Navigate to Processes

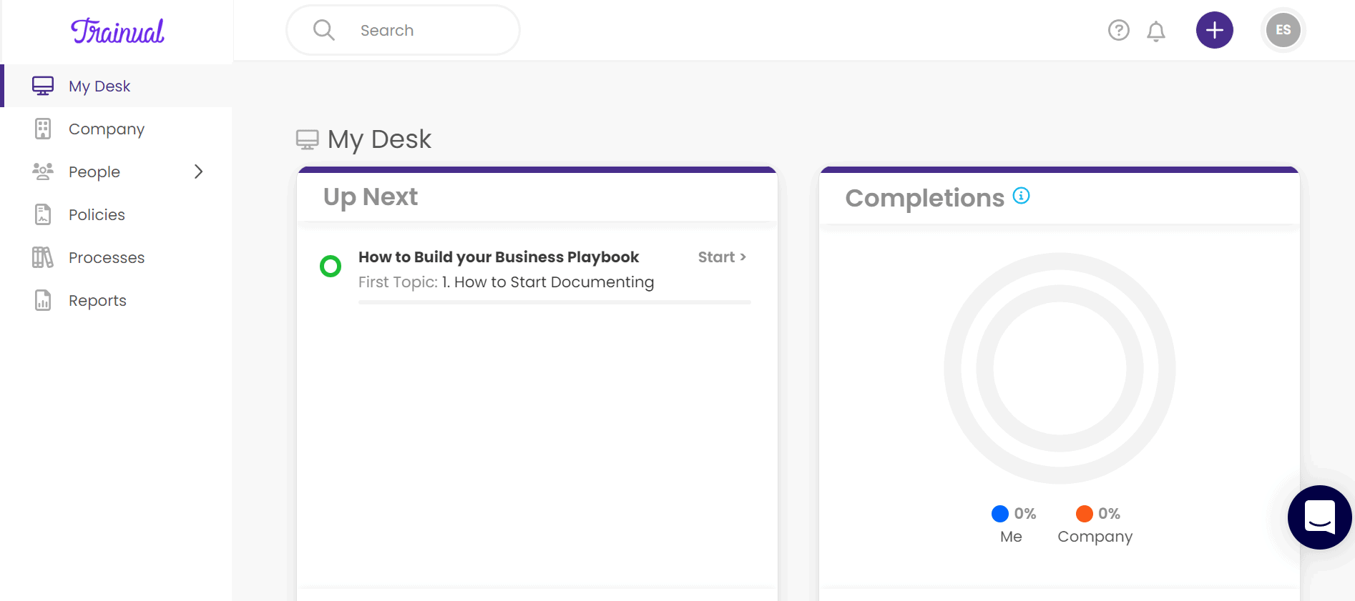pos(106,258)
